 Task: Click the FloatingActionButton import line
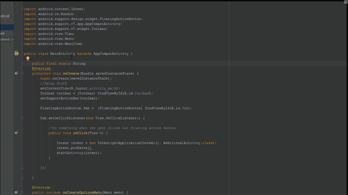click(x=83, y=19)
